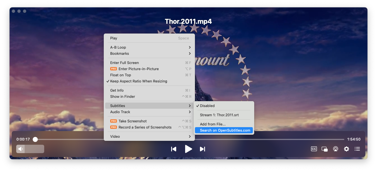Show the playlist using the list icon
The image size is (377, 171).
tap(357, 149)
